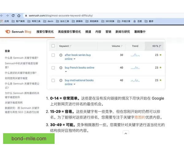Jump to 为什么 Semrush 拥有最好的关键字难度软件 section

(x=22, y=95)
